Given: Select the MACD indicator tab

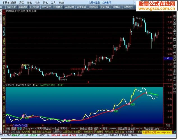Looking at the screenshot, I should click(x=33, y=129).
